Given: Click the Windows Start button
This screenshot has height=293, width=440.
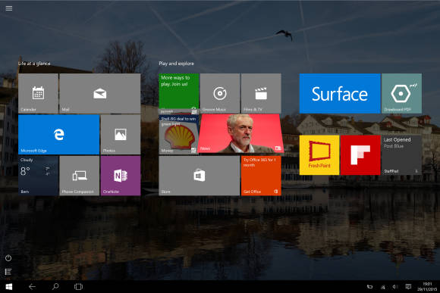Looking at the screenshot, I should click(x=9, y=286).
